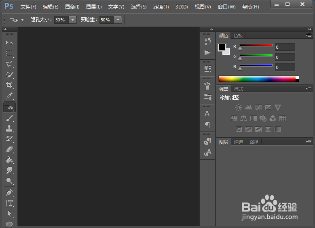Add a Vibrance adjustment
This screenshot has height=228, width=315.
(278, 107)
